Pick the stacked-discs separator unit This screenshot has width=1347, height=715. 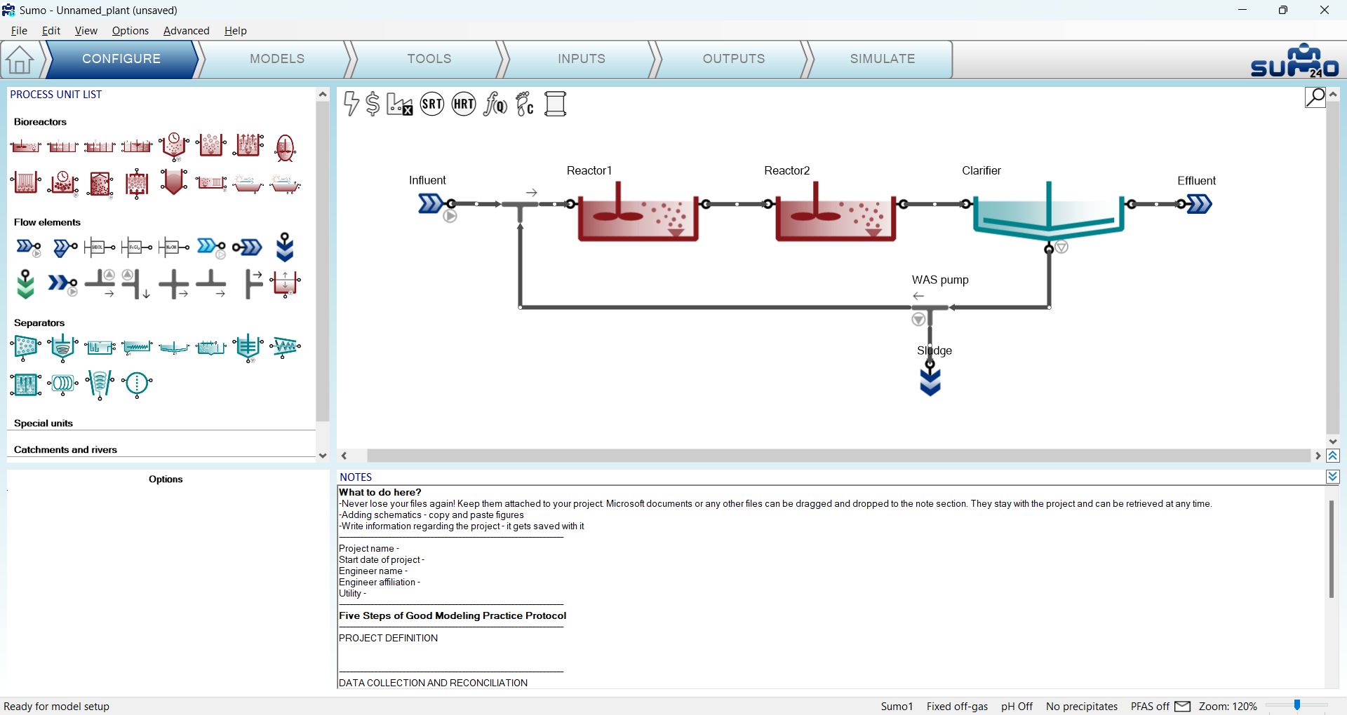63,383
